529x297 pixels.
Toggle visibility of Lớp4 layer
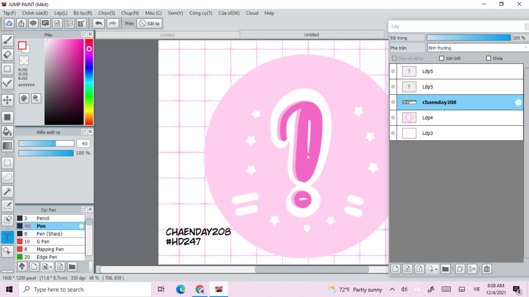click(393, 118)
